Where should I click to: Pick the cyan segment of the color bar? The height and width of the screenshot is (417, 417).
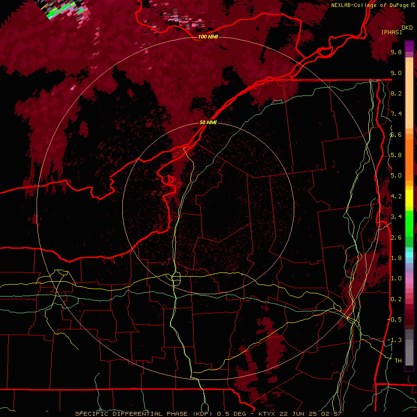coord(409,255)
